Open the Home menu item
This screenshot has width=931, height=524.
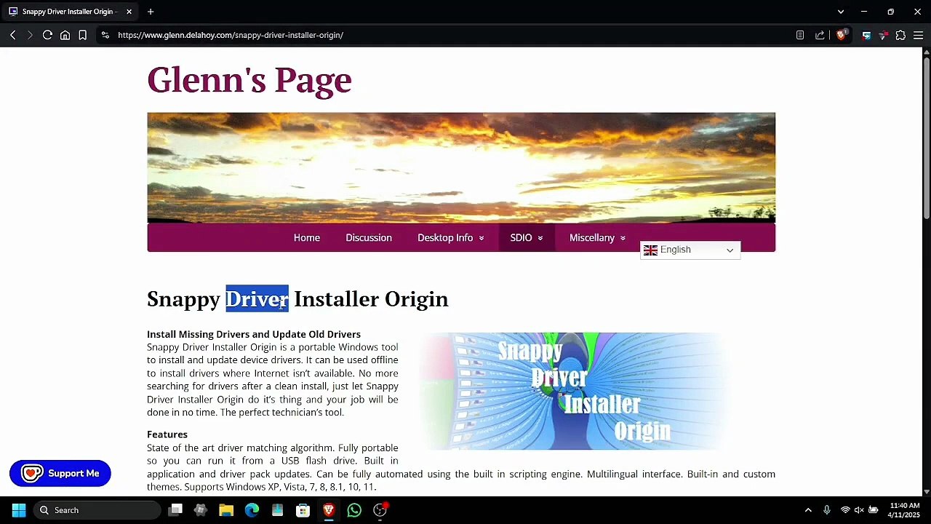pyautogui.click(x=307, y=238)
